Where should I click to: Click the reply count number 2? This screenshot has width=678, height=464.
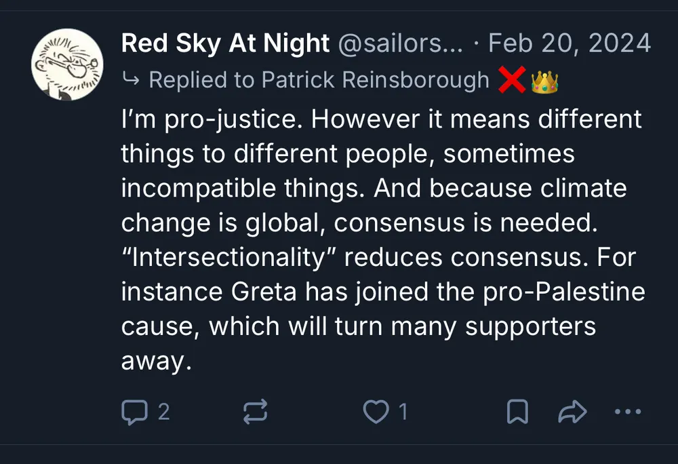click(163, 411)
